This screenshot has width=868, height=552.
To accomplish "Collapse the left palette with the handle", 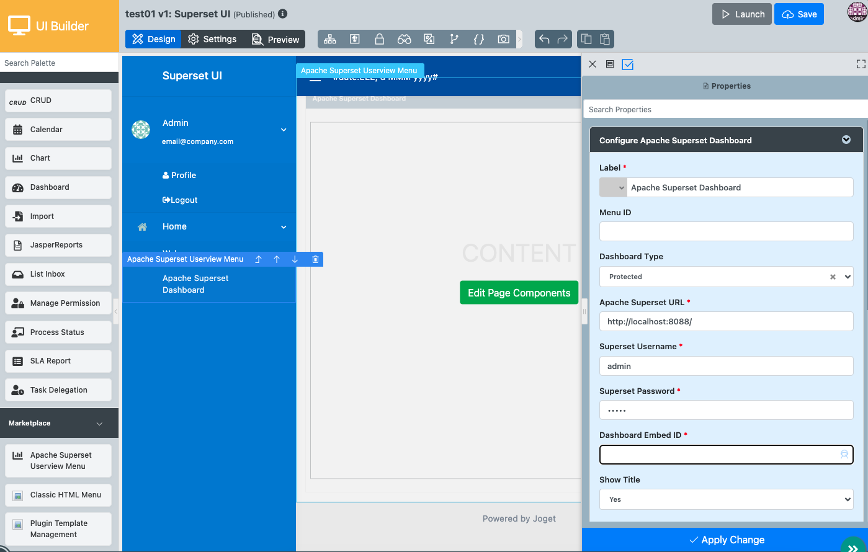I will click(116, 312).
